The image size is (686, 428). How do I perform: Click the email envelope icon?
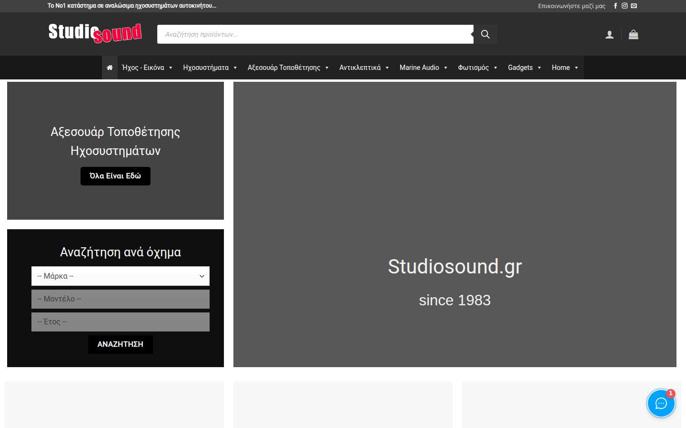pyautogui.click(x=634, y=6)
